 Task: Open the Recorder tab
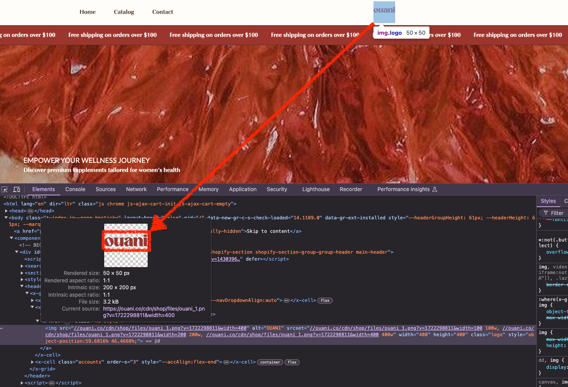[x=351, y=189]
